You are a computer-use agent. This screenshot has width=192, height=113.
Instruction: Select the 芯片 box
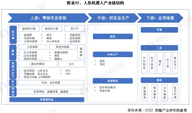(x=72, y=64)
